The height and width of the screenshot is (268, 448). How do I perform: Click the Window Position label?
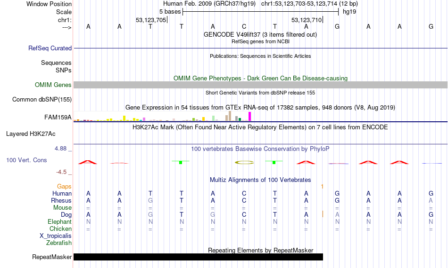point(49,4)
